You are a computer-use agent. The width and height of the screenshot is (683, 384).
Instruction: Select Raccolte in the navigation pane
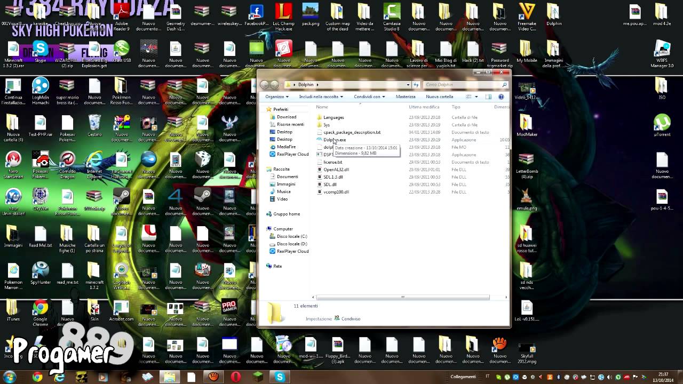tap(281, 169)
